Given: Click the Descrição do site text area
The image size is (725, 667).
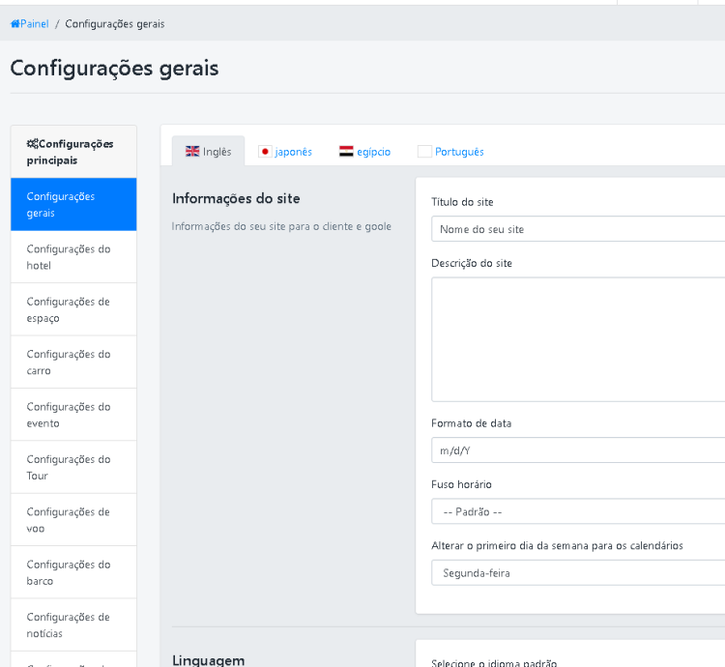Looking at the screenshot, I should click(578, 338).
